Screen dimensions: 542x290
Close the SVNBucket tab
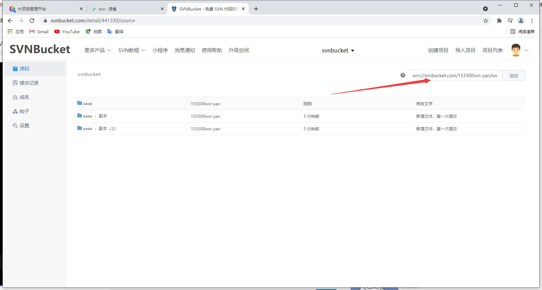click(243, 9)
